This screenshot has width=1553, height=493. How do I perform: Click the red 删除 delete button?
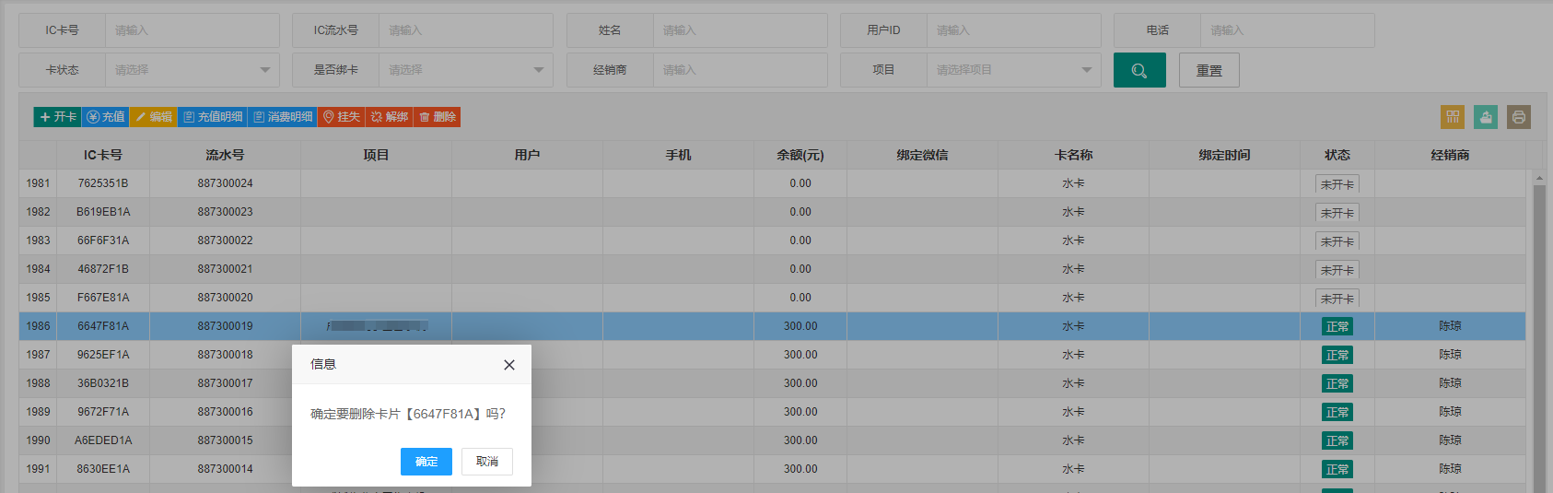pos(438,117)
